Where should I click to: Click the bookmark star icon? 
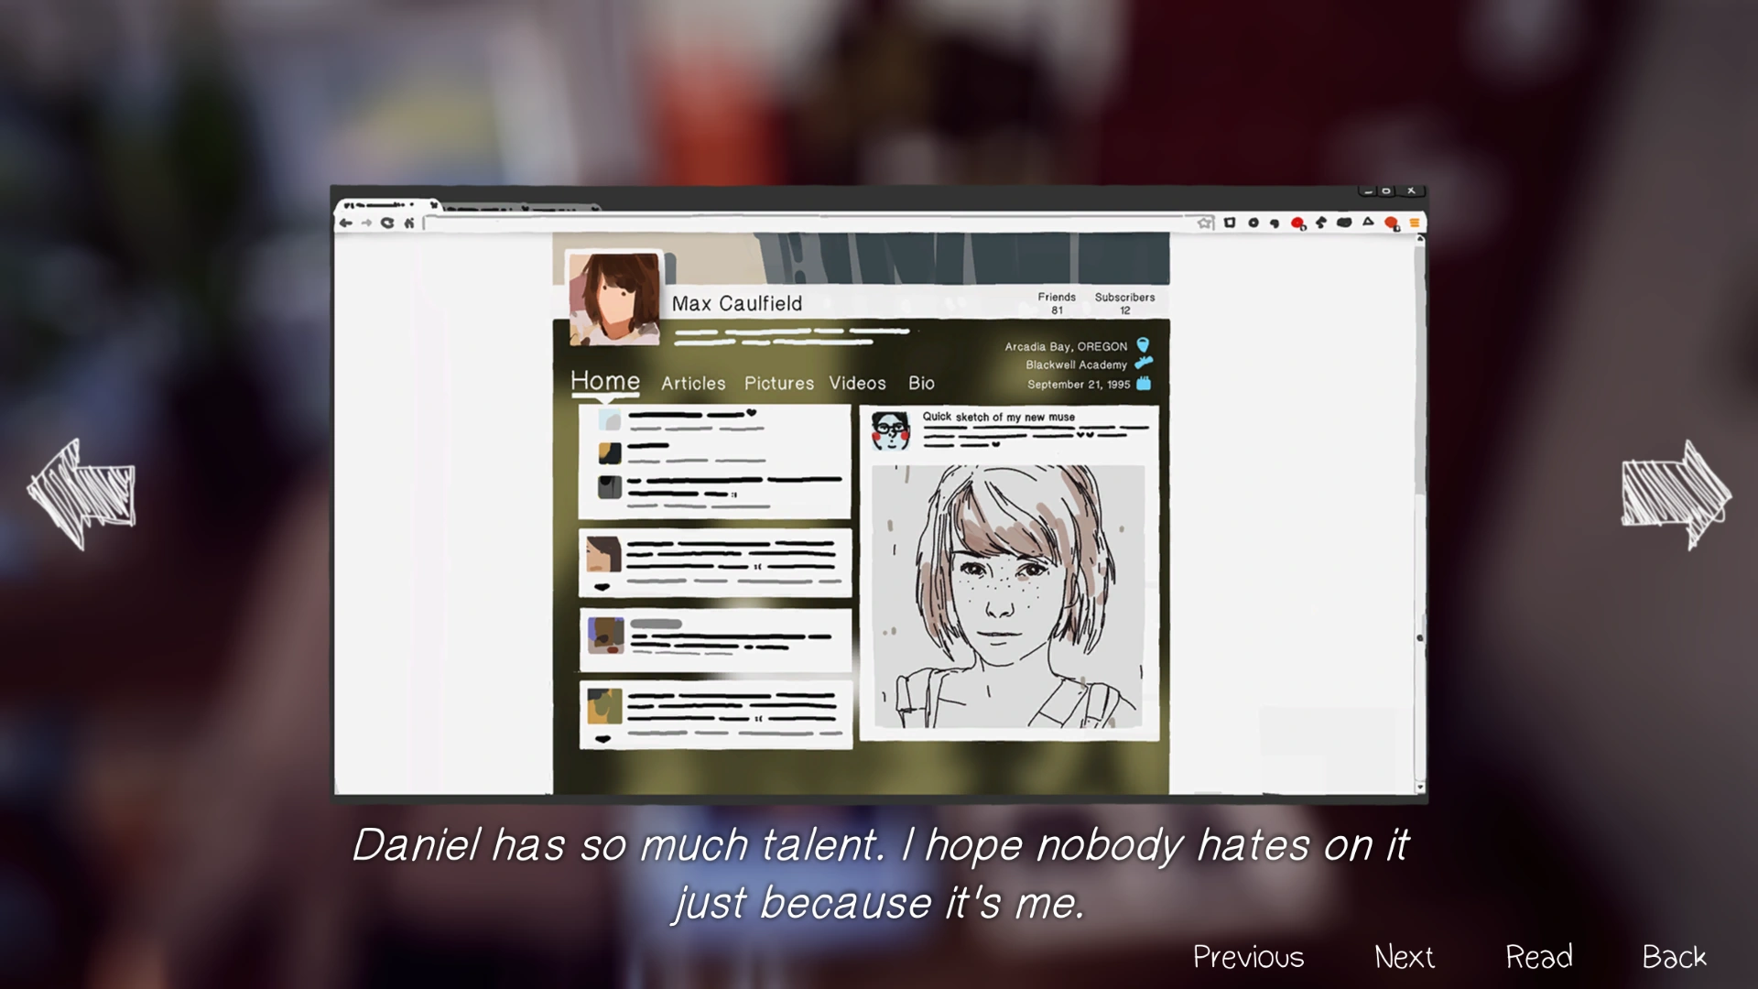[1205, 223]
